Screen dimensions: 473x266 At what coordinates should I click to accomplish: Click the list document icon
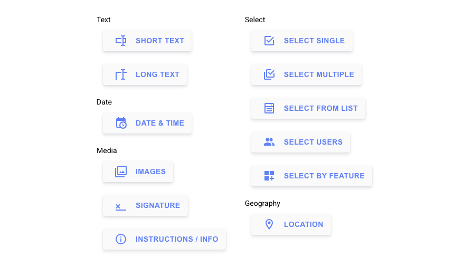(x=269, y=108)
